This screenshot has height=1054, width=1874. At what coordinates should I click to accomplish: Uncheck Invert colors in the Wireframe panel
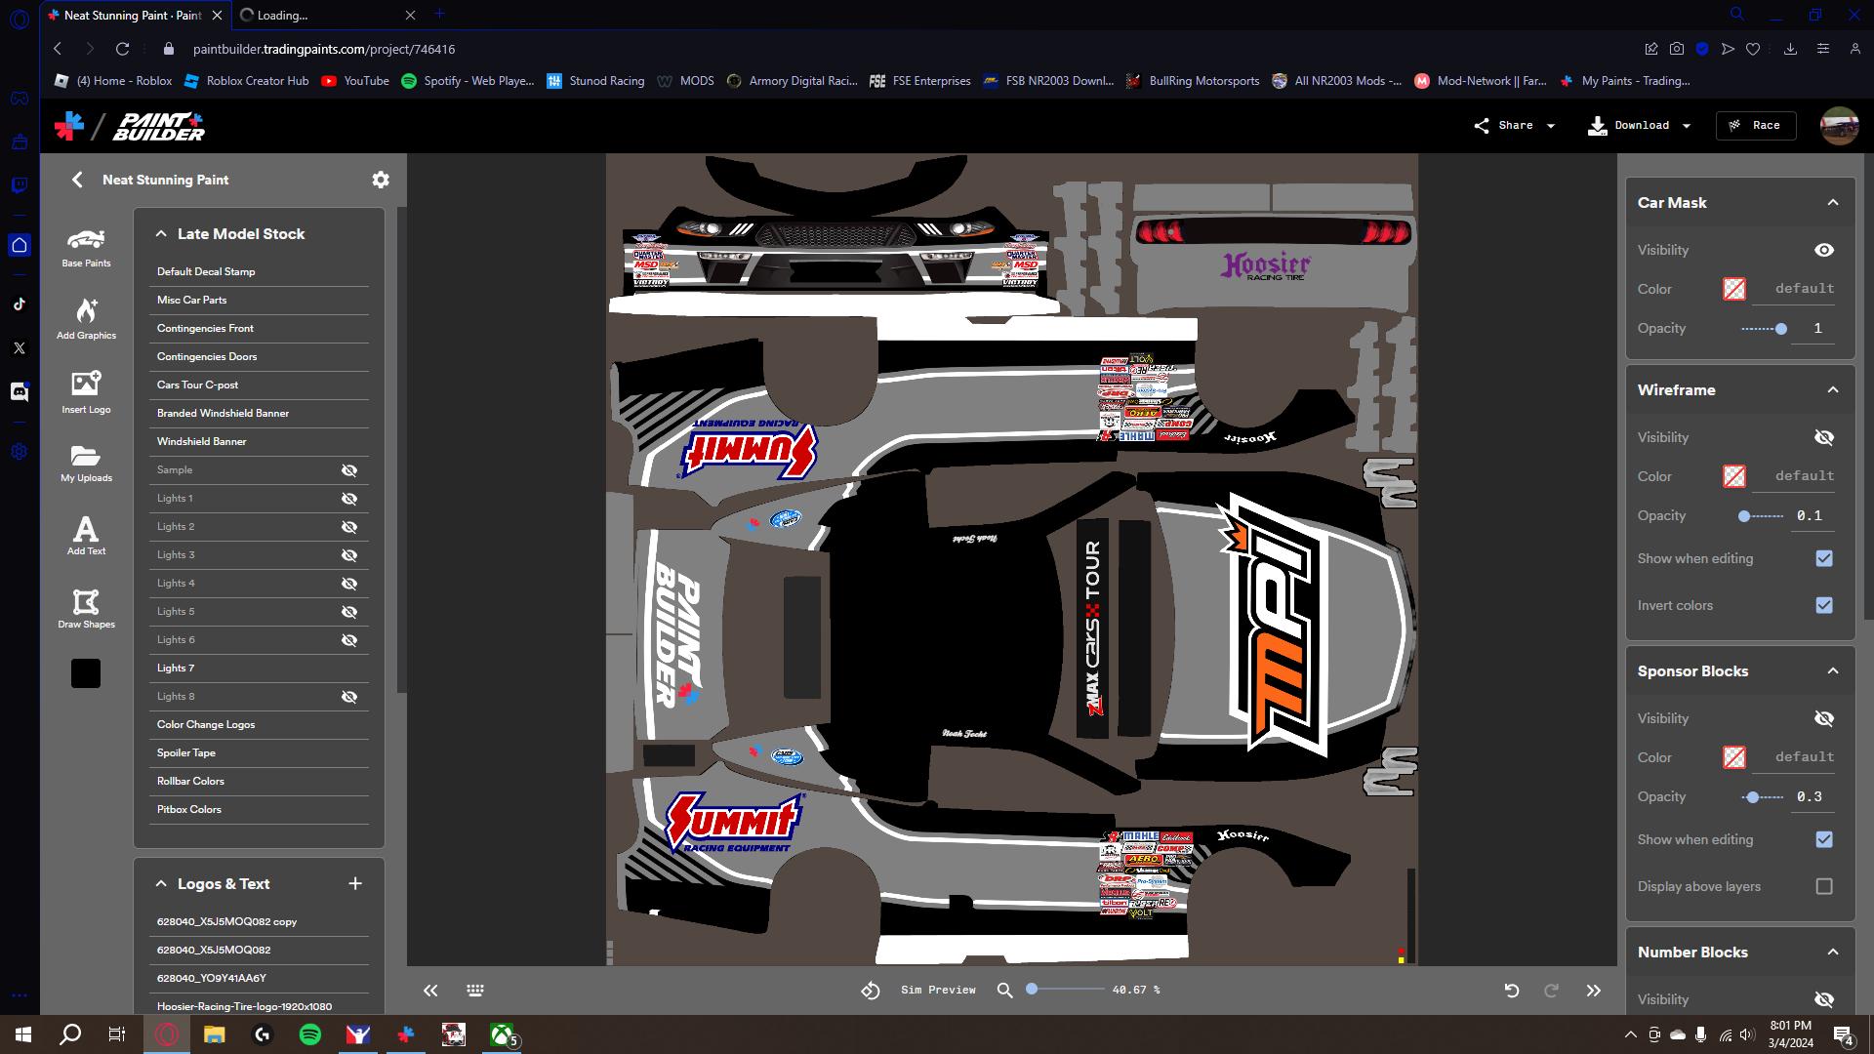click(1823, 605)
